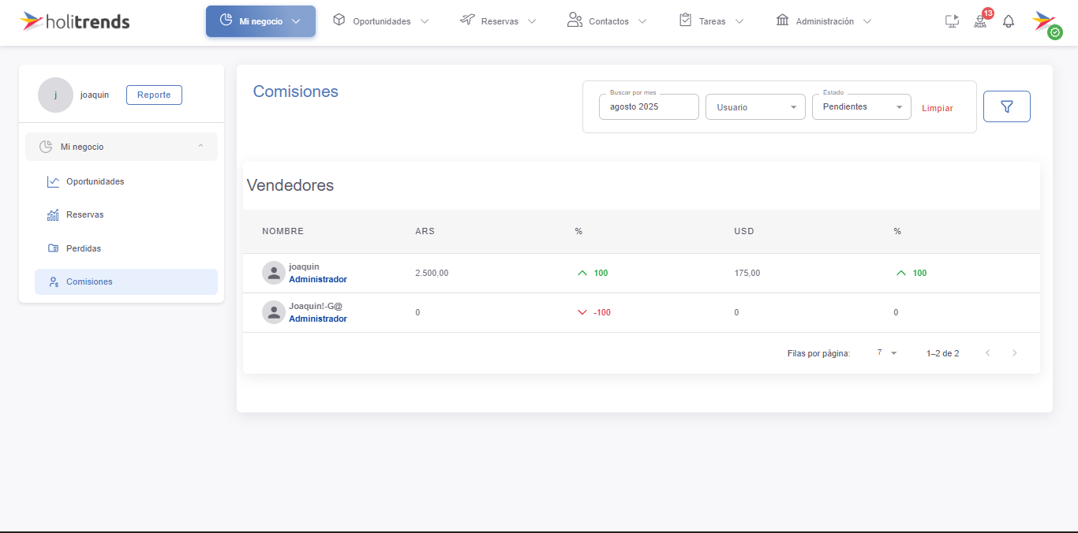The width and height of the screenshot is (1078, 533).
Task: Click the 175,00 USD value
Action: click(747, 273)
